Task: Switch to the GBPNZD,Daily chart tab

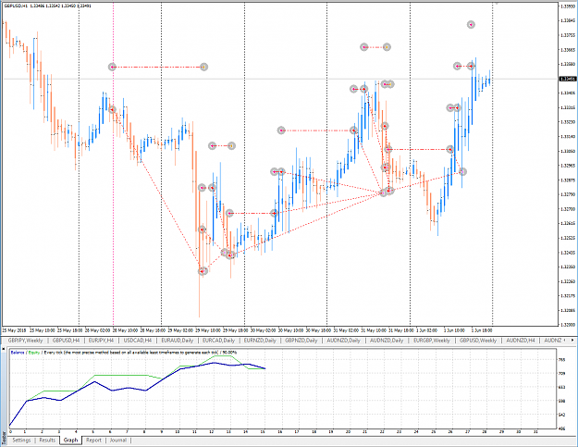Action: 301,341
